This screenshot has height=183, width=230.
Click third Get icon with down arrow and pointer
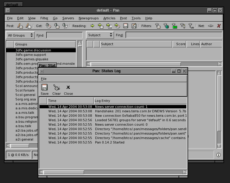point(65,26)
